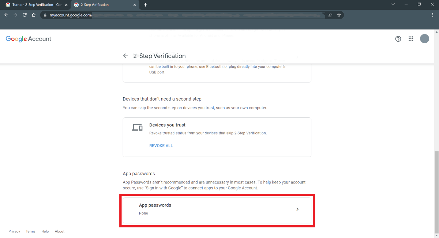The image size is (439, 238).
Task: Reload the page with refresh icon
Action: [25, 15]
